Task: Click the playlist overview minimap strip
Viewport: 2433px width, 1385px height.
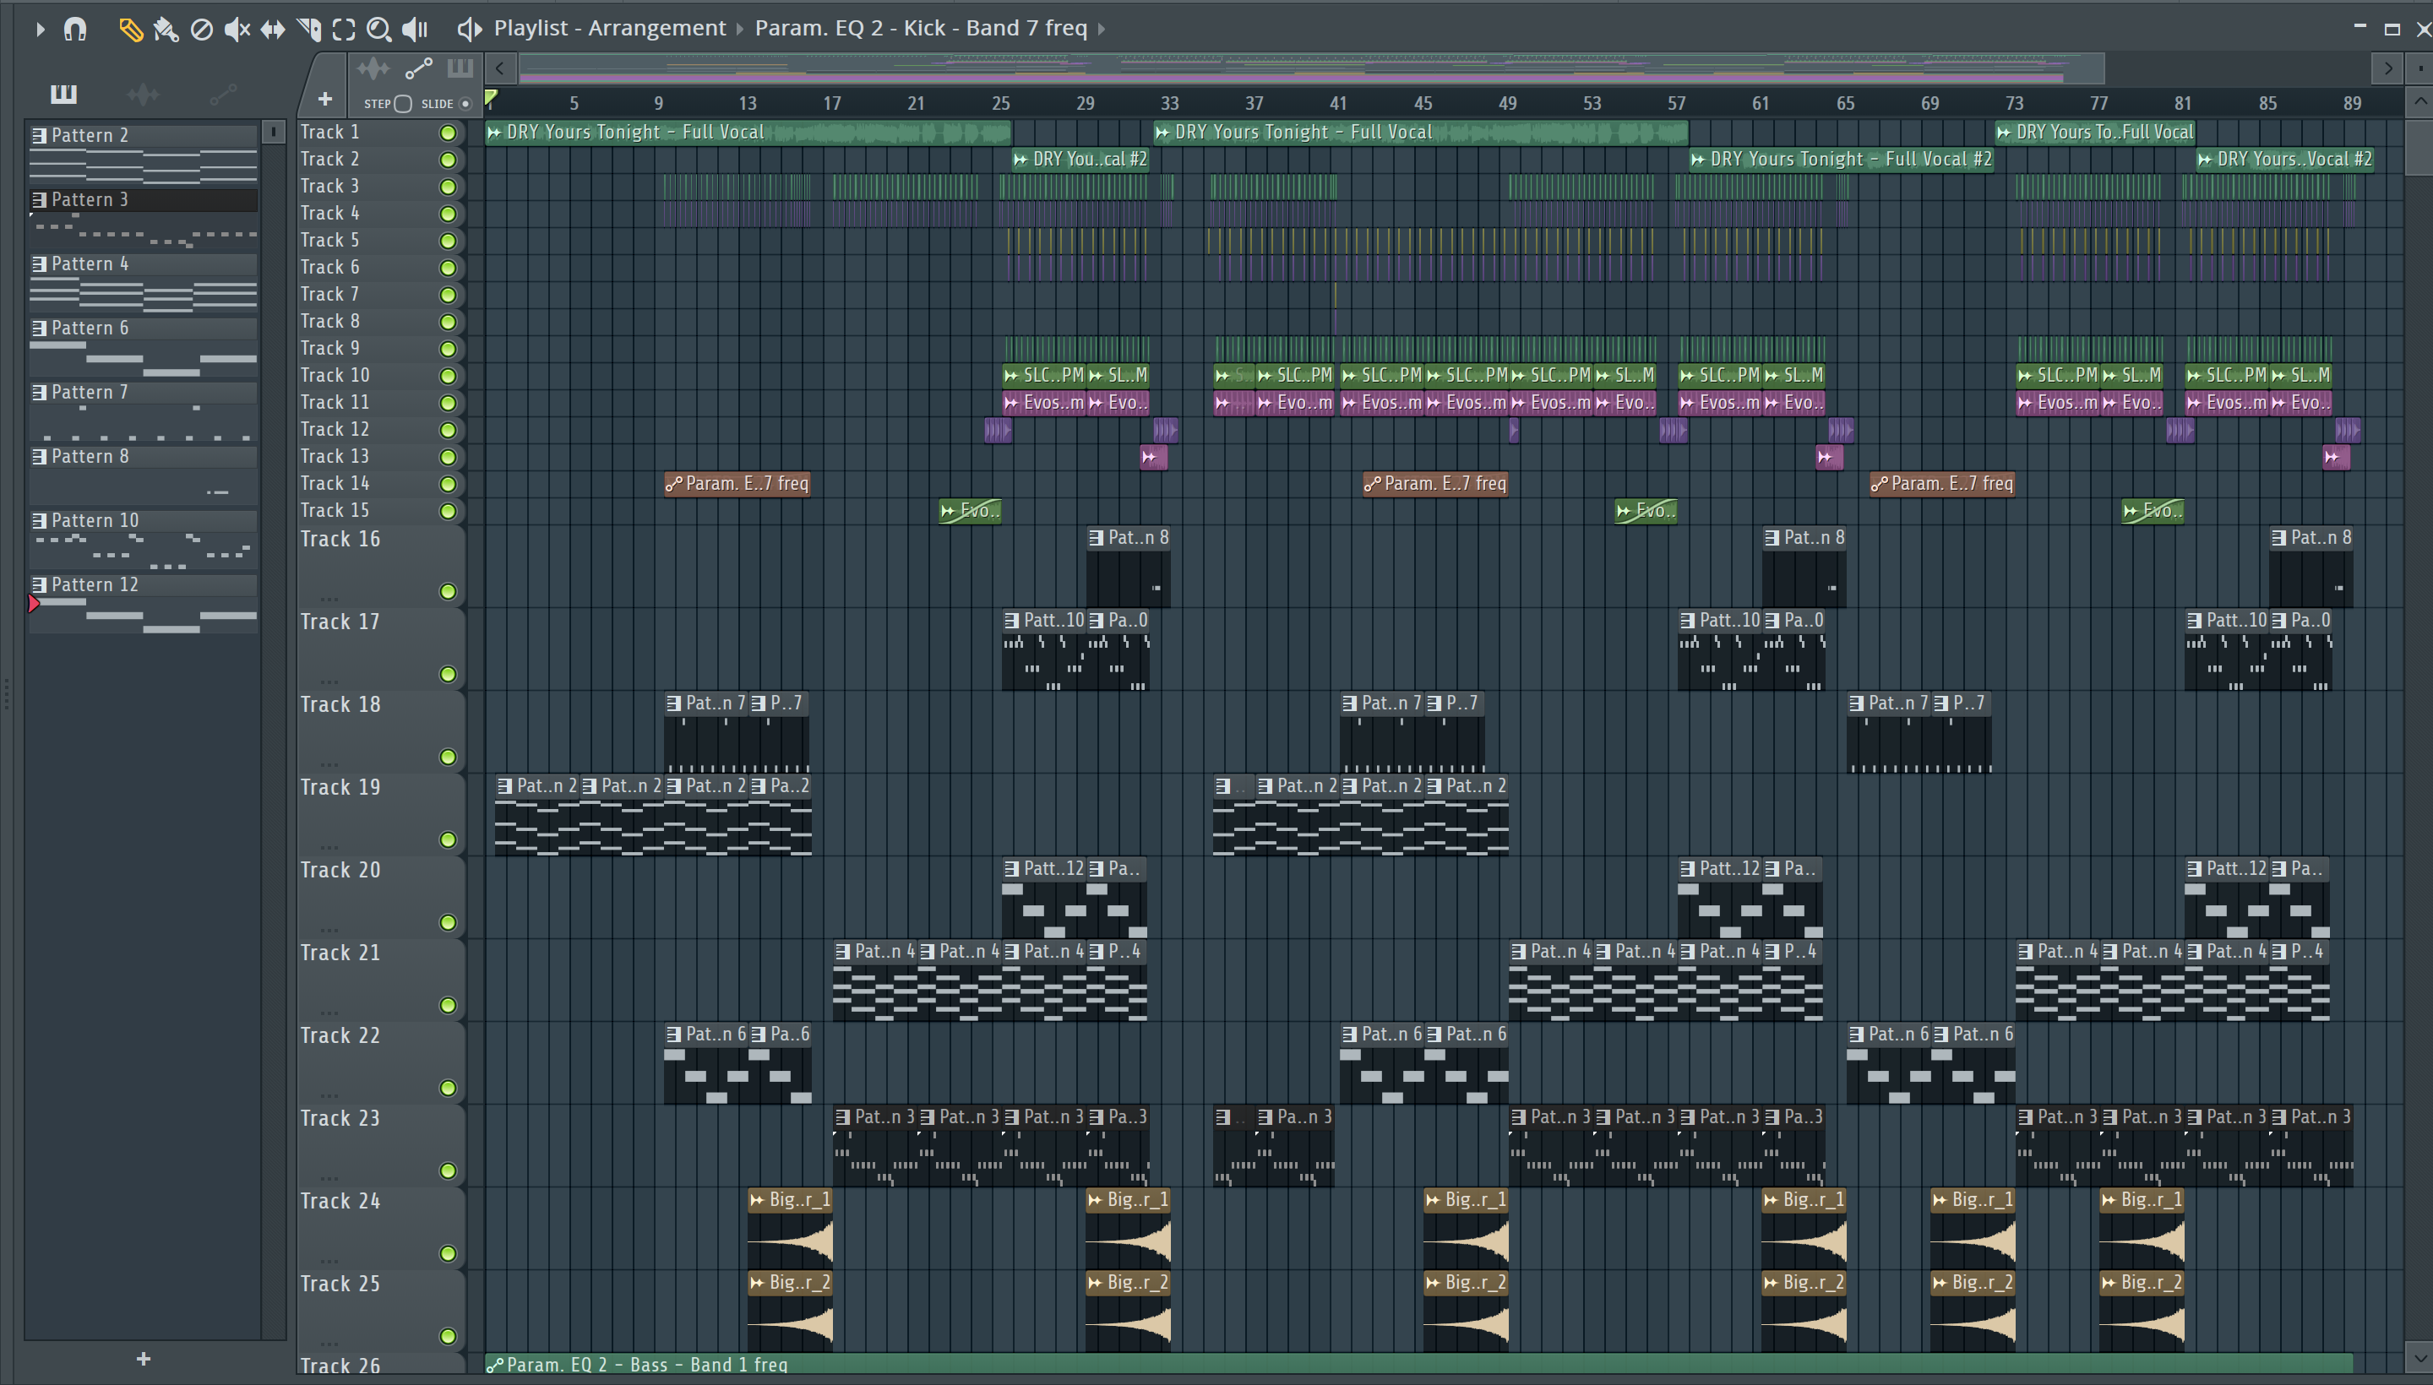Action: (x=1311, y=68)
